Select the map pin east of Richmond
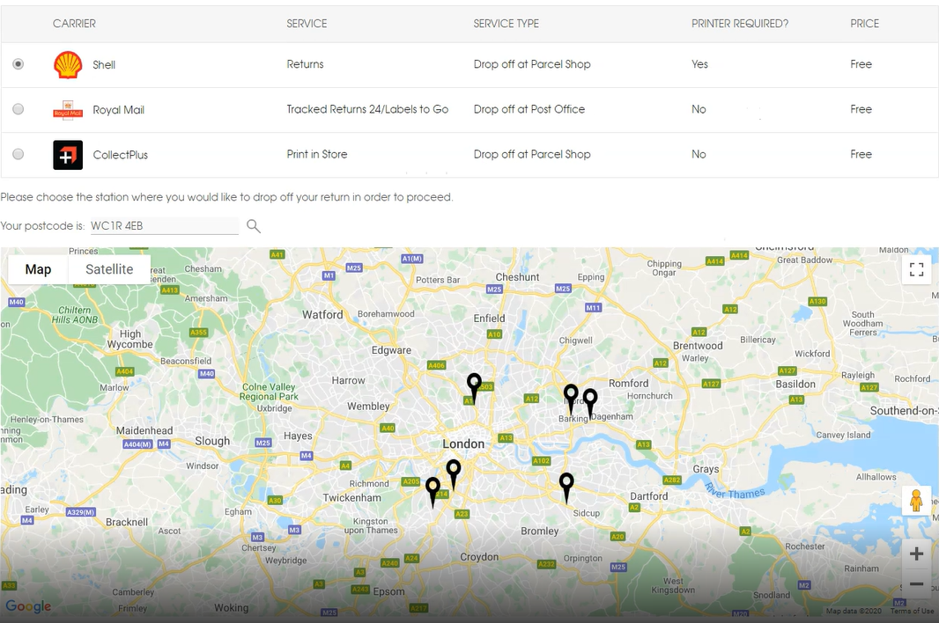939x623 pixels. click(x=433, y=491)
